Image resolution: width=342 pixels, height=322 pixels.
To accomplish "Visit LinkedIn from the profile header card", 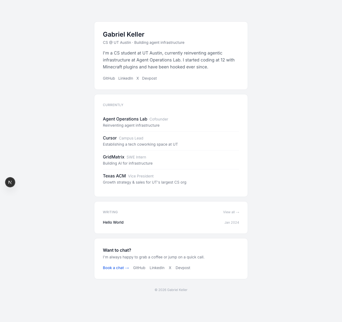I will [126, 78].
